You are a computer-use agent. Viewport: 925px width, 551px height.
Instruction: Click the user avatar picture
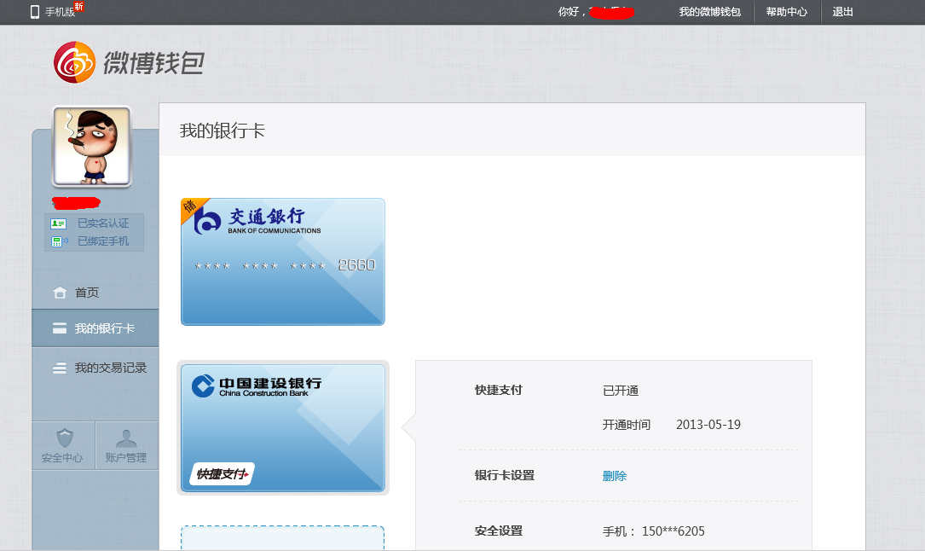pyautogui.click(x=90, y=146)
